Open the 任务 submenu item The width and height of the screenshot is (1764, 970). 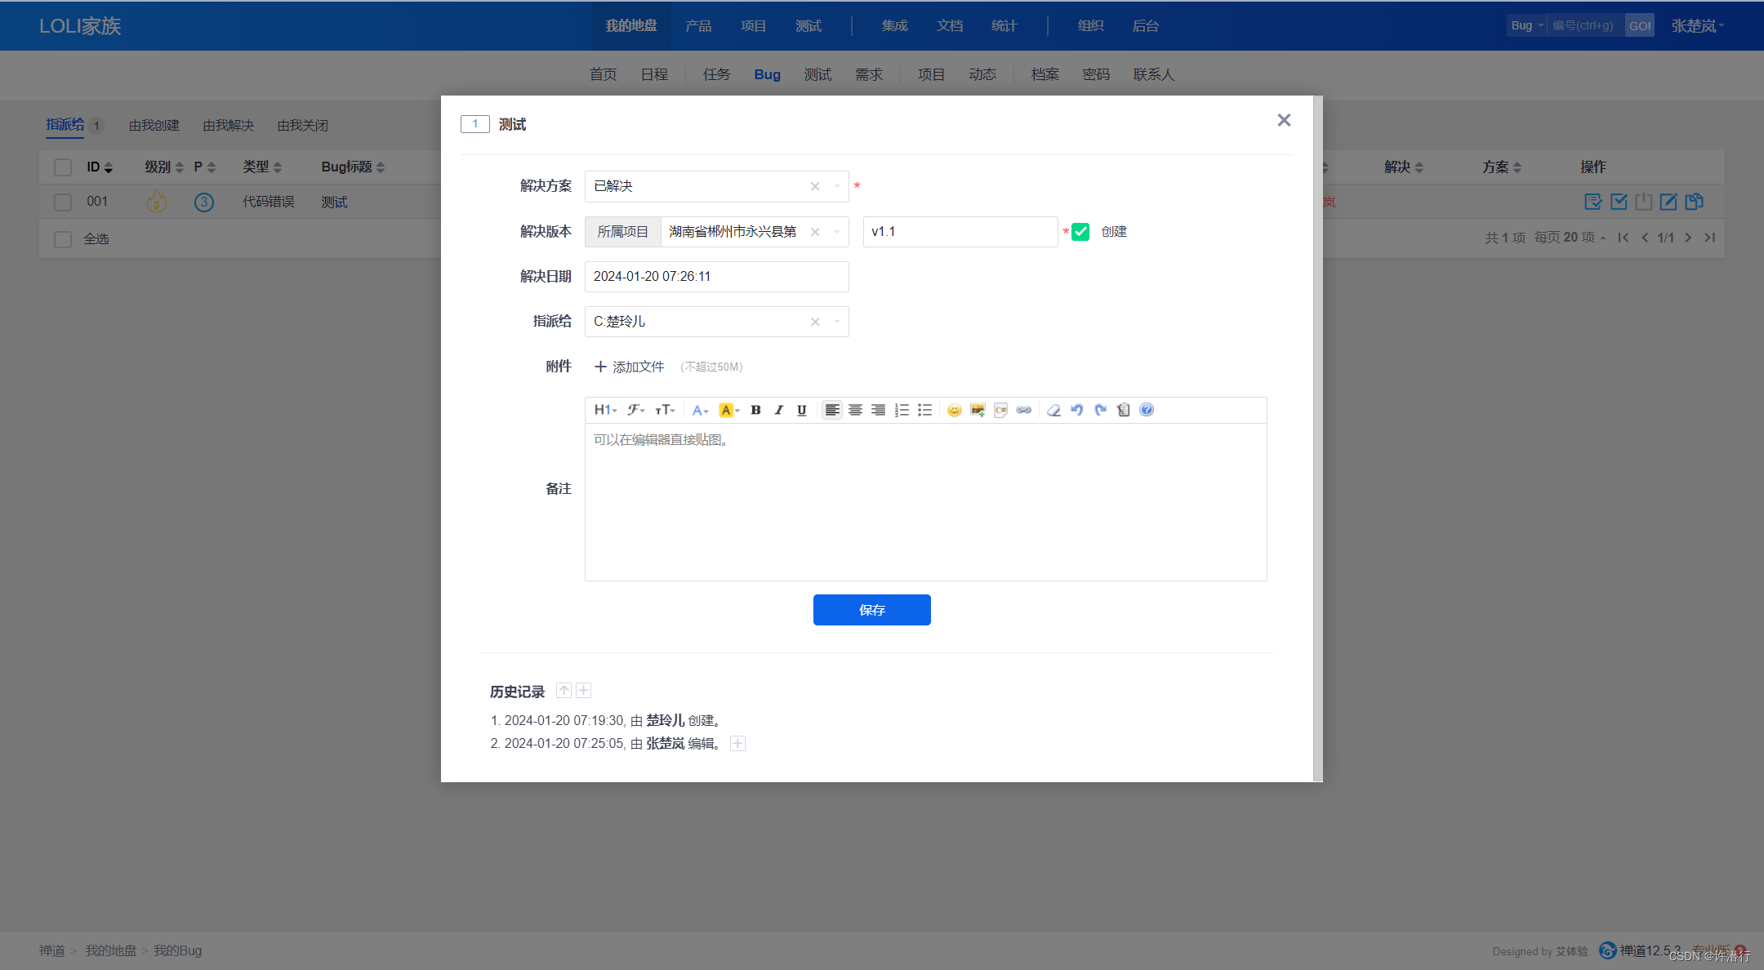pyautogui.click(x=716, y=74)
